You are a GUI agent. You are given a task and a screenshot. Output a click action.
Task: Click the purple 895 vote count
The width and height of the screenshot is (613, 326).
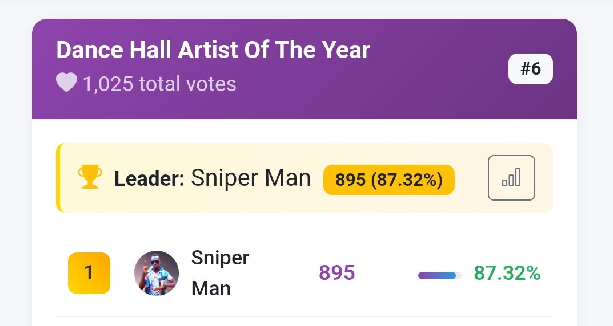337,273
